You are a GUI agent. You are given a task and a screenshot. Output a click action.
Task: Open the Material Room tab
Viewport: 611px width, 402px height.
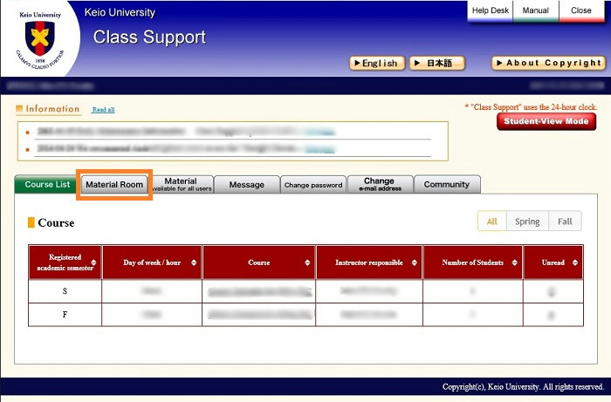coord(114,185)
